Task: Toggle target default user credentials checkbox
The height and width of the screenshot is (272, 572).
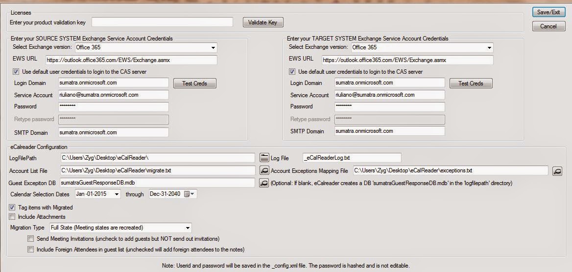Action: pos(292,72)
